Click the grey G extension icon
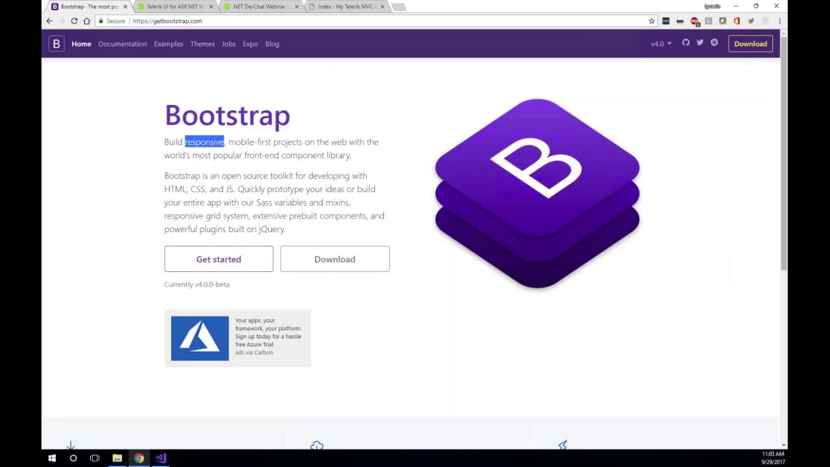Screen dimensions: 830x467 click(x=708, y=21)
